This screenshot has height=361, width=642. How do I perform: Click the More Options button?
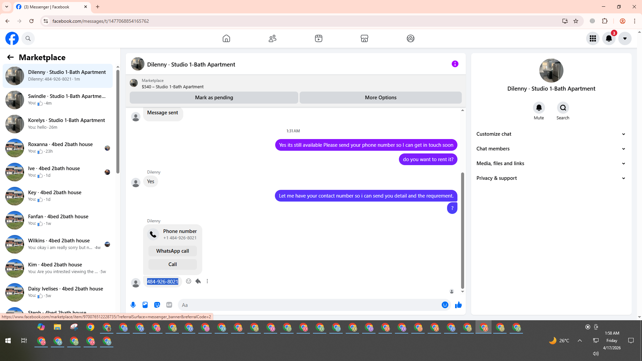tap(381, 98)
